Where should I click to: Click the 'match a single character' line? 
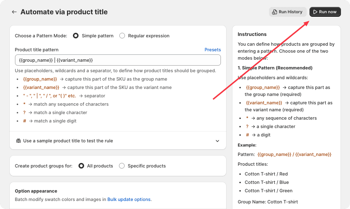pyautogui.click(x=55, y=113)
